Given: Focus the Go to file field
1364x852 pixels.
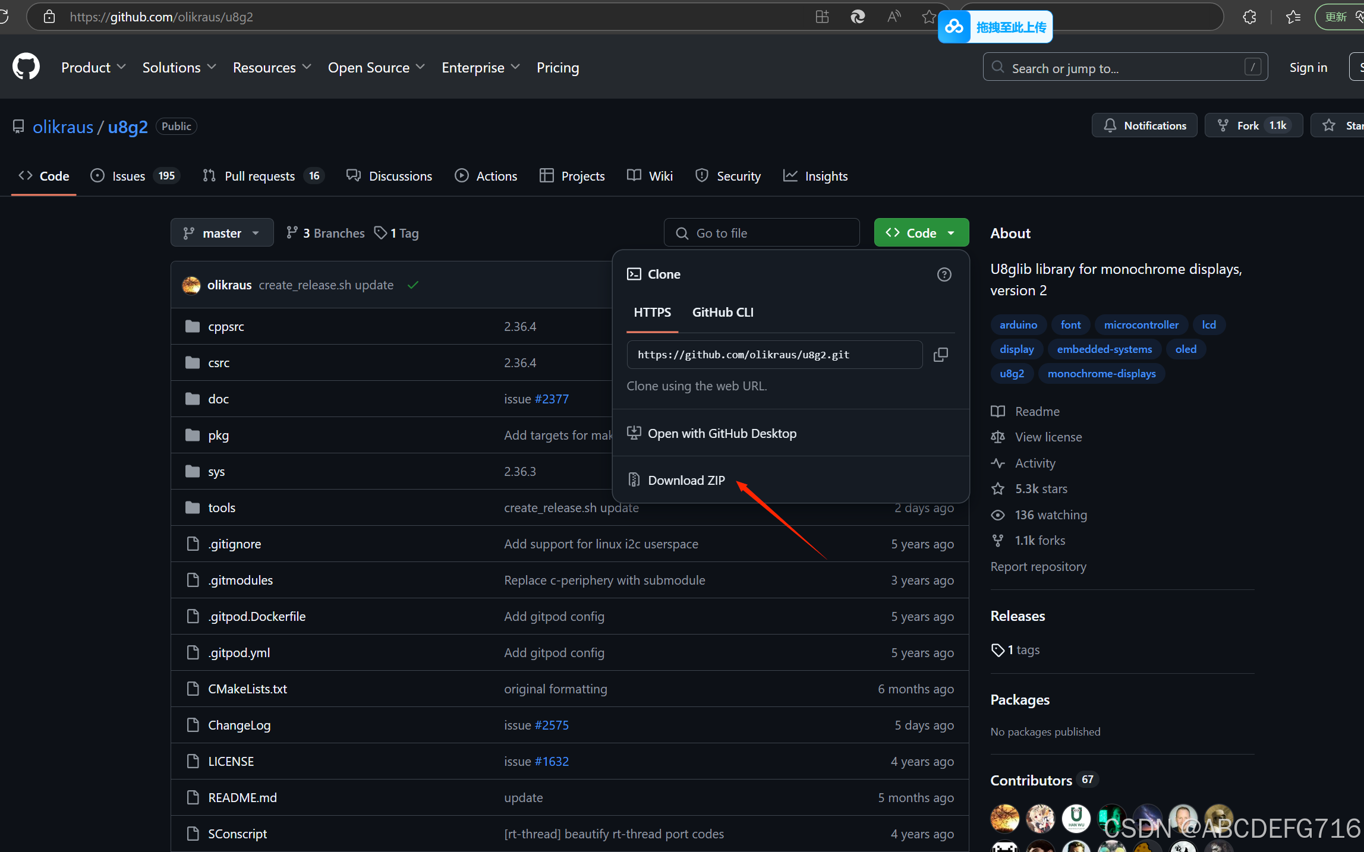Looking at the screenshot, I should click(x=762, y=233).
